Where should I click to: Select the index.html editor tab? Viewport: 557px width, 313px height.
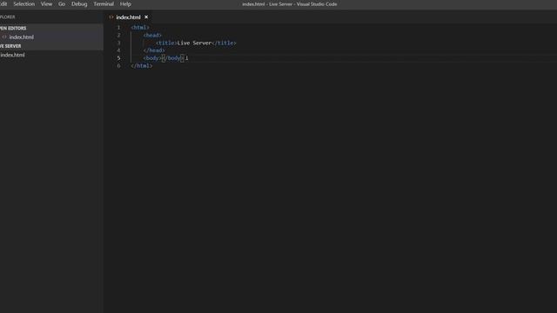(x=128, y=17)
